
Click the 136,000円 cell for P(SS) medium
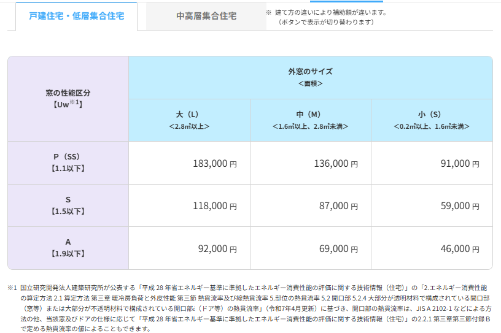point(311,163)
